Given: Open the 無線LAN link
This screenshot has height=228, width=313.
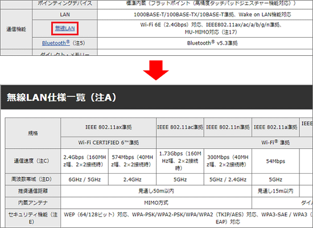Looking at the screenshot, I should tap(65, 28).
